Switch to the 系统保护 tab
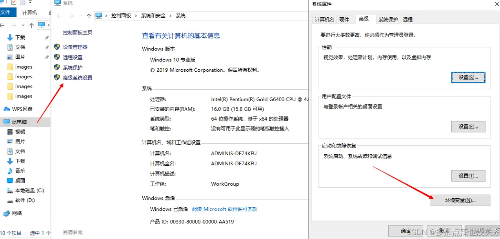The image size is (500, 239). tap(388, 20)
